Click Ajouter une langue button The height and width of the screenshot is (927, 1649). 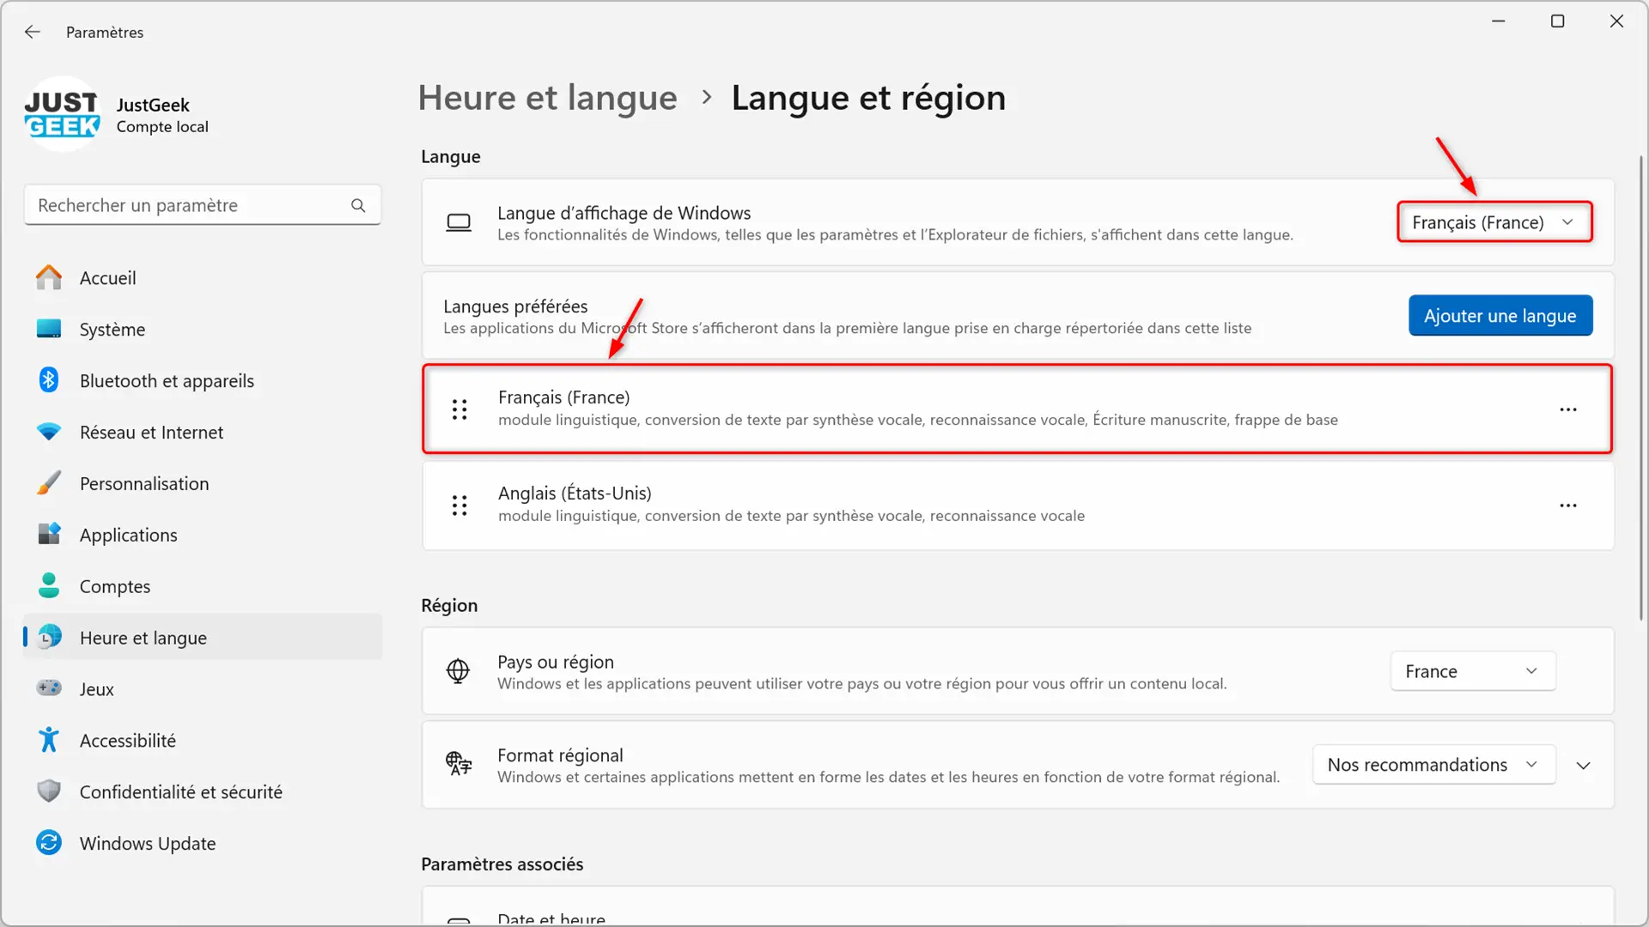coord(1500,316)
